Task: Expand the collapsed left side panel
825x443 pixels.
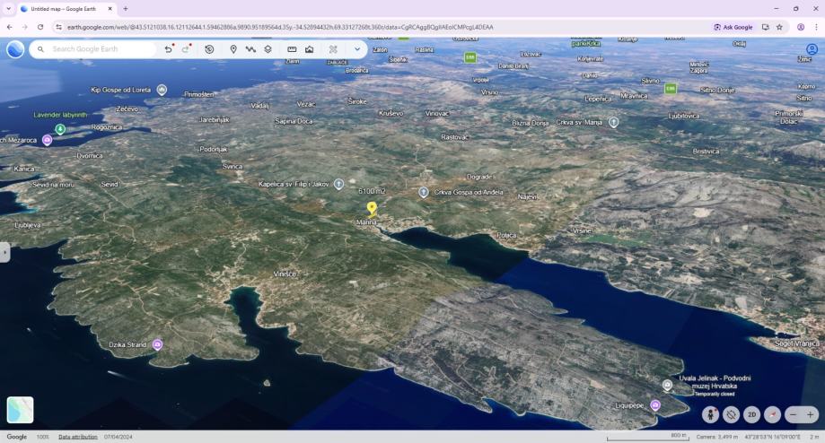Action: coord(4,253)
